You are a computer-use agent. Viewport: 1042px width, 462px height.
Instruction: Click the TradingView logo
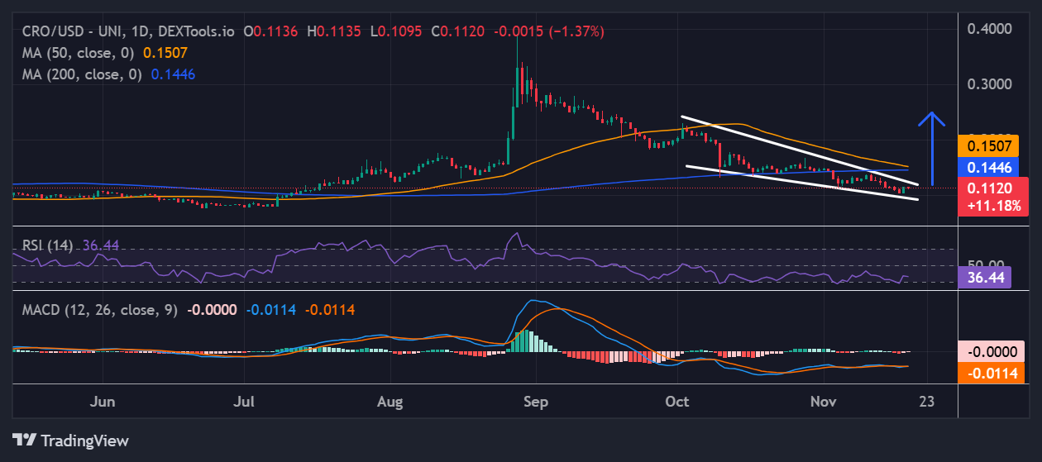pyautogui.click(x=71, y=440)
